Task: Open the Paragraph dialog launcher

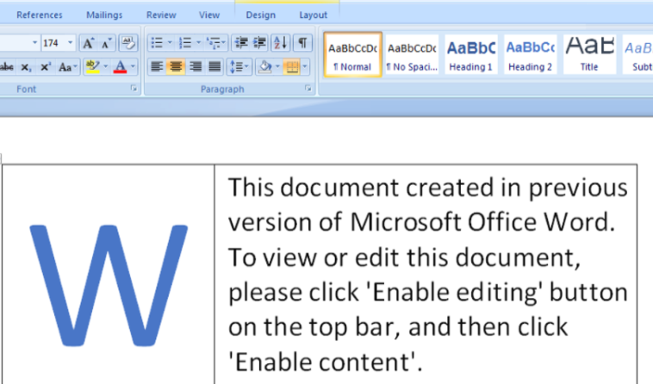Action: 308,89
